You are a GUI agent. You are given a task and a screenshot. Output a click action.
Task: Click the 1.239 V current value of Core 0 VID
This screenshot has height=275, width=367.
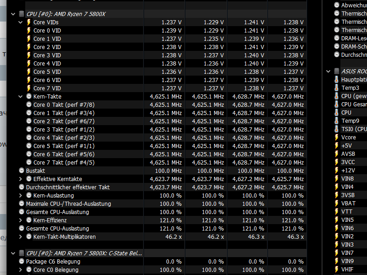pyautogui.click(x=171, y=31)
